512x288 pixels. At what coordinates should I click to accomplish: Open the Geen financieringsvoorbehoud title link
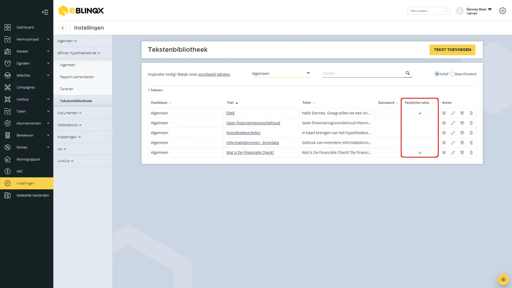[253, 123]
